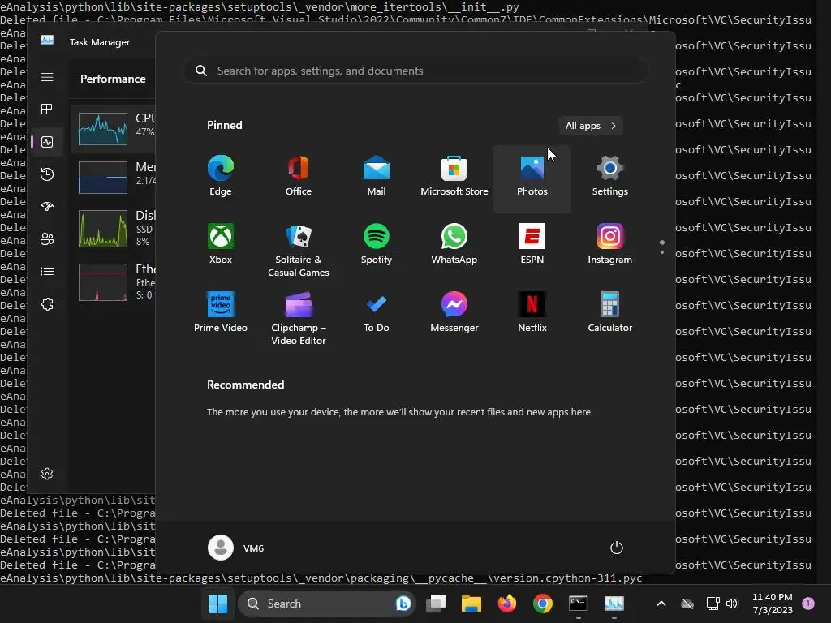Switch to Task Manager Processes page
Image resolution: width=831 pixels, height=623 pixels.
(x=47, y=110)
